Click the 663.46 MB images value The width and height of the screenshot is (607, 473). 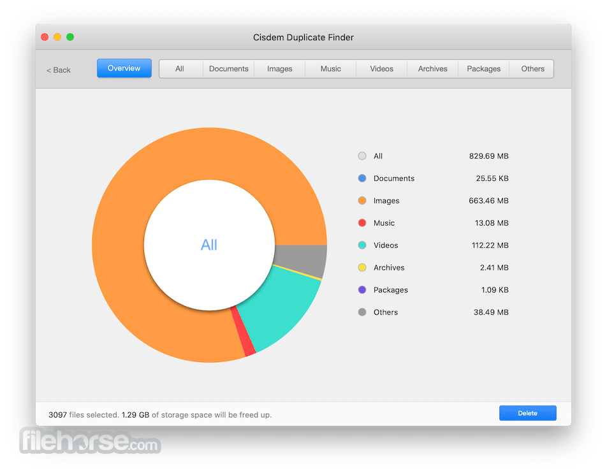[488, 201]
